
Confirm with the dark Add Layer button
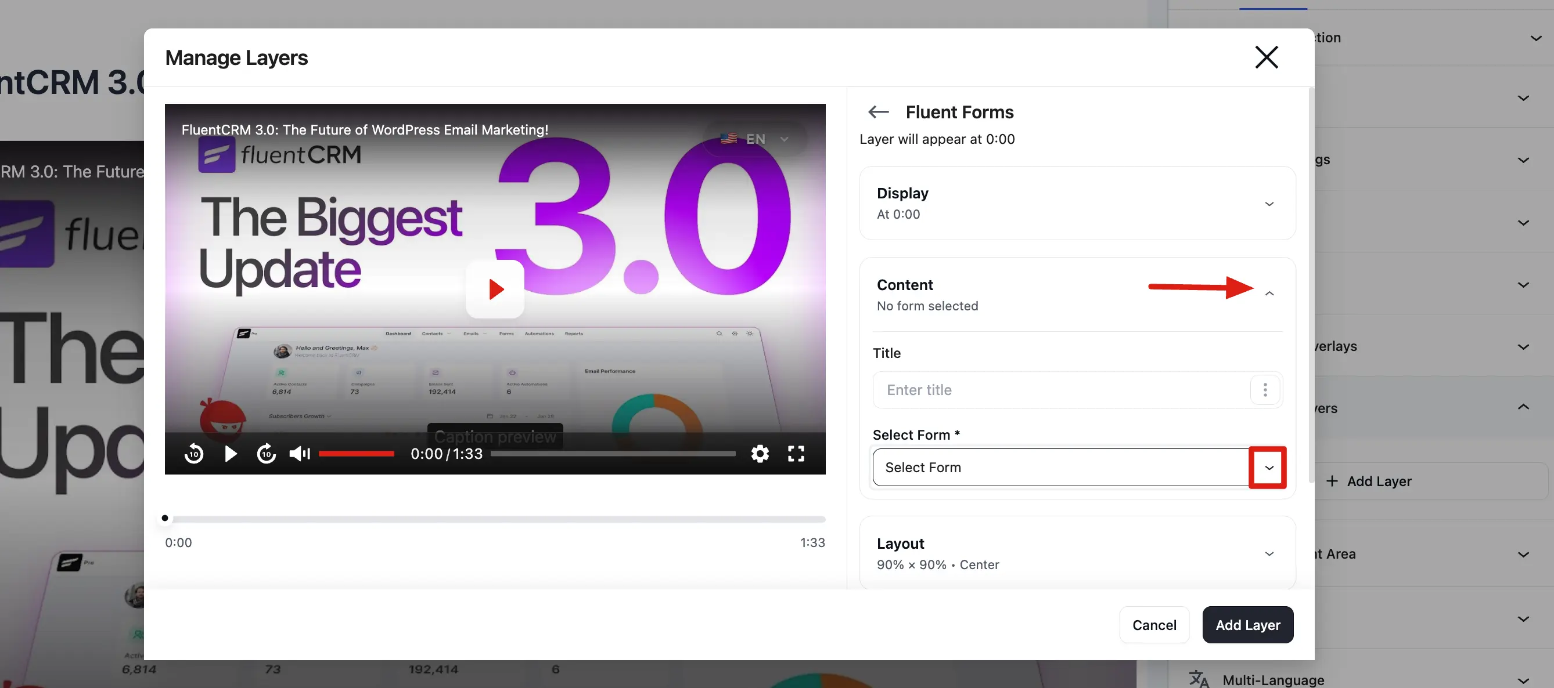click(1247, 625)
